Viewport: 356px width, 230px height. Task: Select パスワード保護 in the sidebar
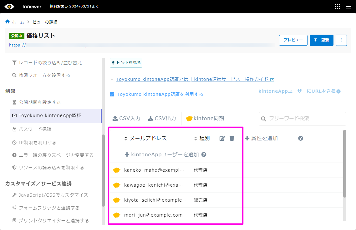click(34, 129)
